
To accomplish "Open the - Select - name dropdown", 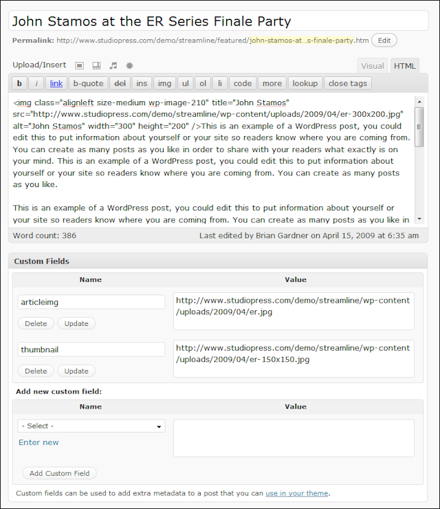I will (91, 426).
